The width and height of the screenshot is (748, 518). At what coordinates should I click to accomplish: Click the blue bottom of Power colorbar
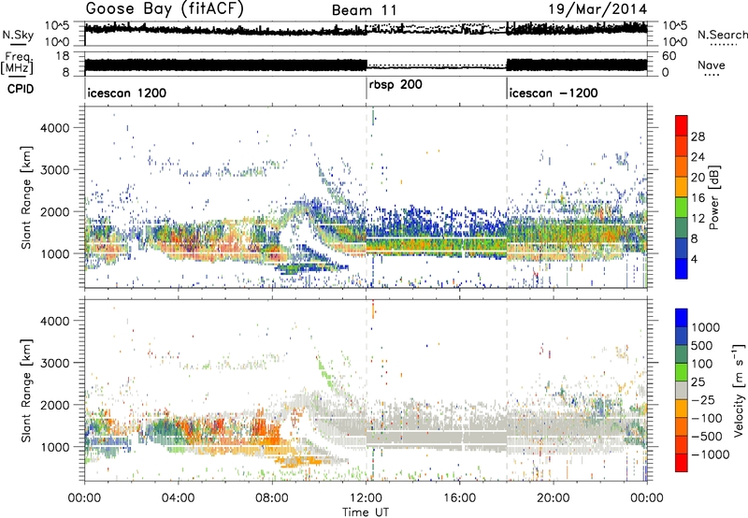682,268
